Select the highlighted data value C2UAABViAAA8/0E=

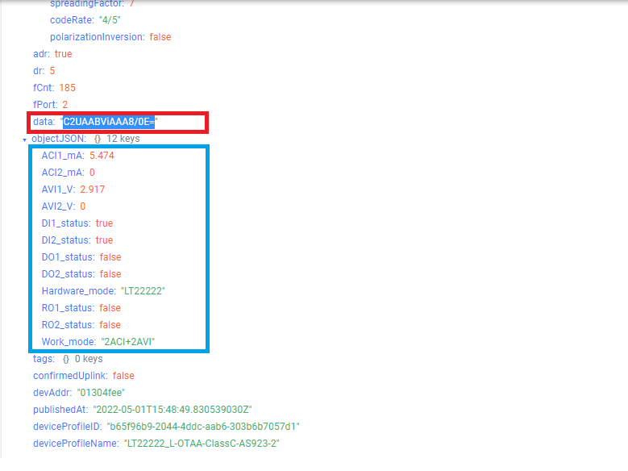tap(109, 122)
